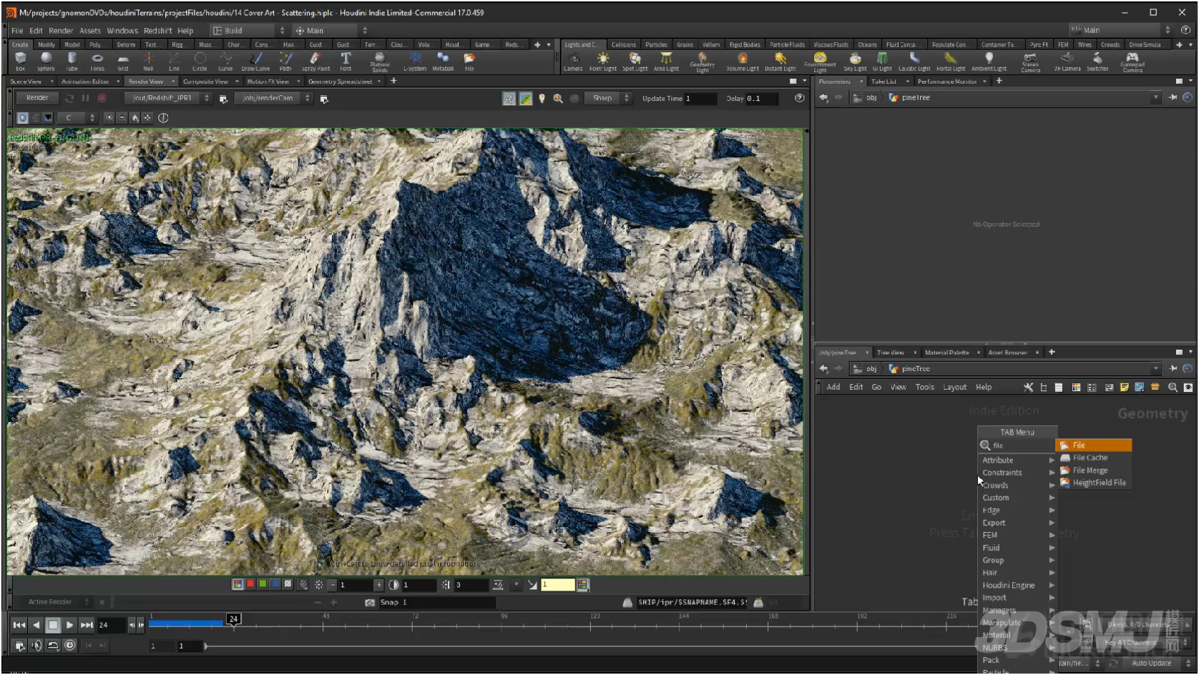This screenshot has height=675, width=1199.
Task: Switch to the Scene View tab
Action: (26, 82)
